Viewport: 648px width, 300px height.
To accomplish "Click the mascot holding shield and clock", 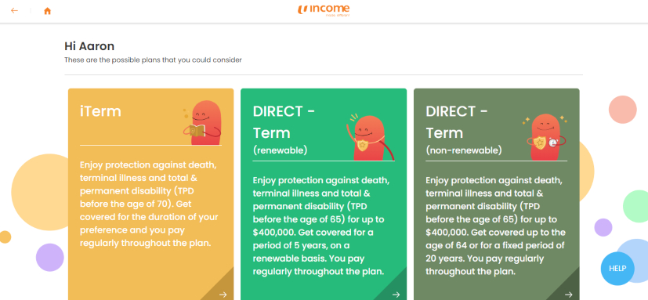I will pyautogui.click(x=545, y=137).
